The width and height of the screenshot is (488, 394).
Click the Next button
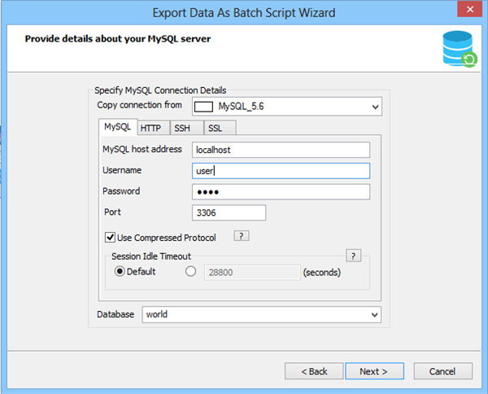[373, 371]
